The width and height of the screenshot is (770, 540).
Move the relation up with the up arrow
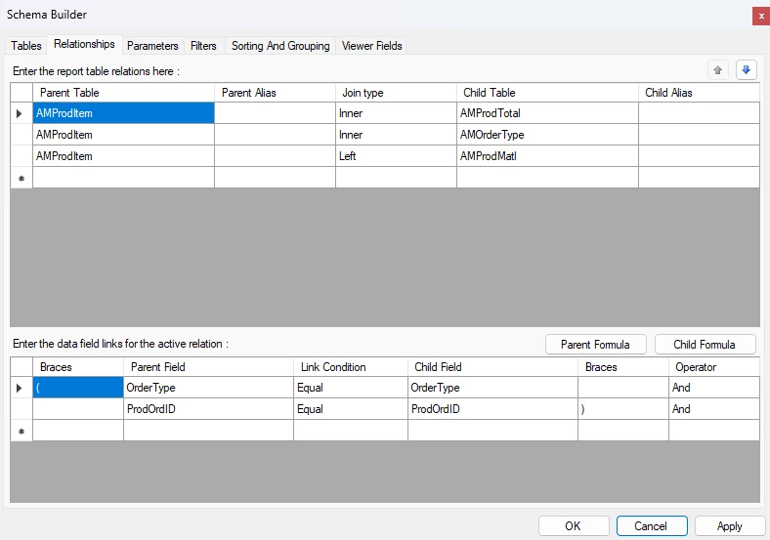[717, 70]
